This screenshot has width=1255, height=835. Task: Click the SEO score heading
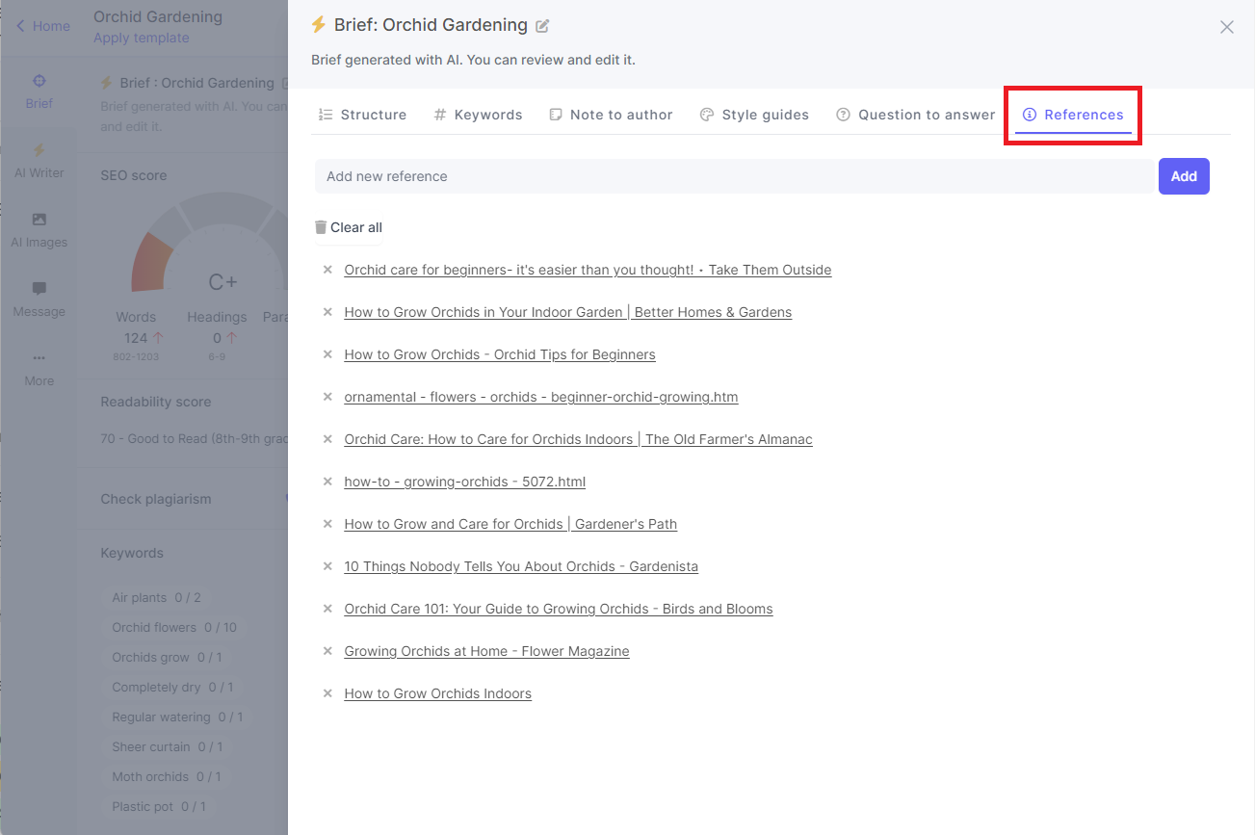(134, 175)
